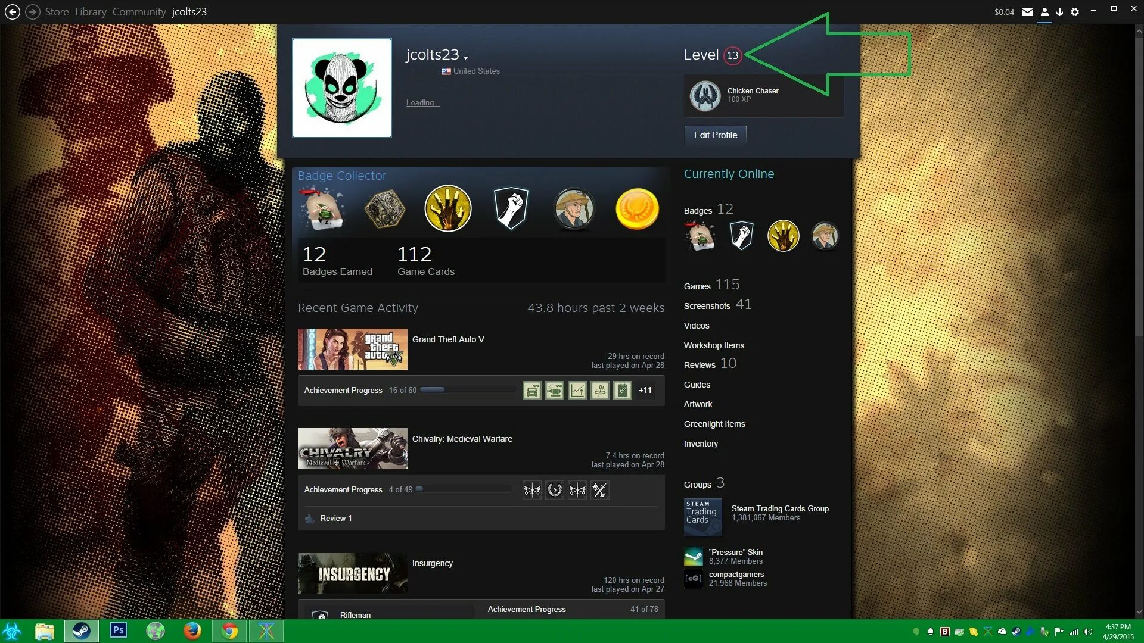
Task: Open the inbox envelope icon
Action: pyautogui.click(x=1027, y=12)
